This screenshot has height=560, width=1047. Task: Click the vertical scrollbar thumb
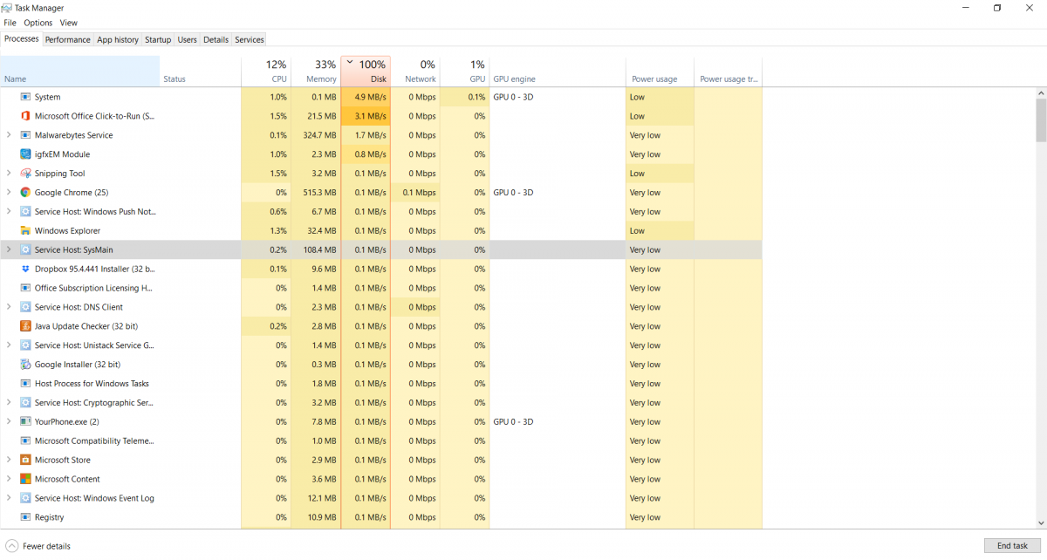coord(1041,120)
